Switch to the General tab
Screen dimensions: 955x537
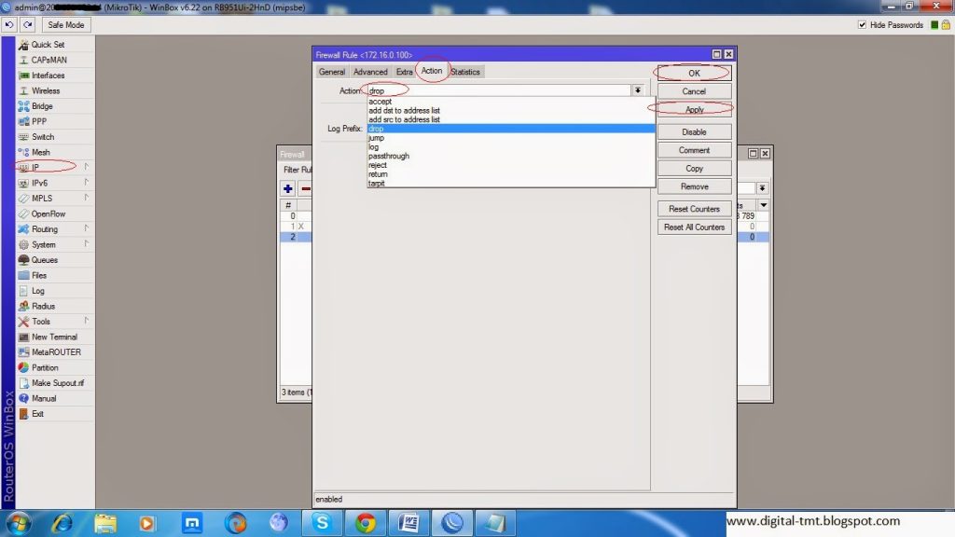point(332,72)
